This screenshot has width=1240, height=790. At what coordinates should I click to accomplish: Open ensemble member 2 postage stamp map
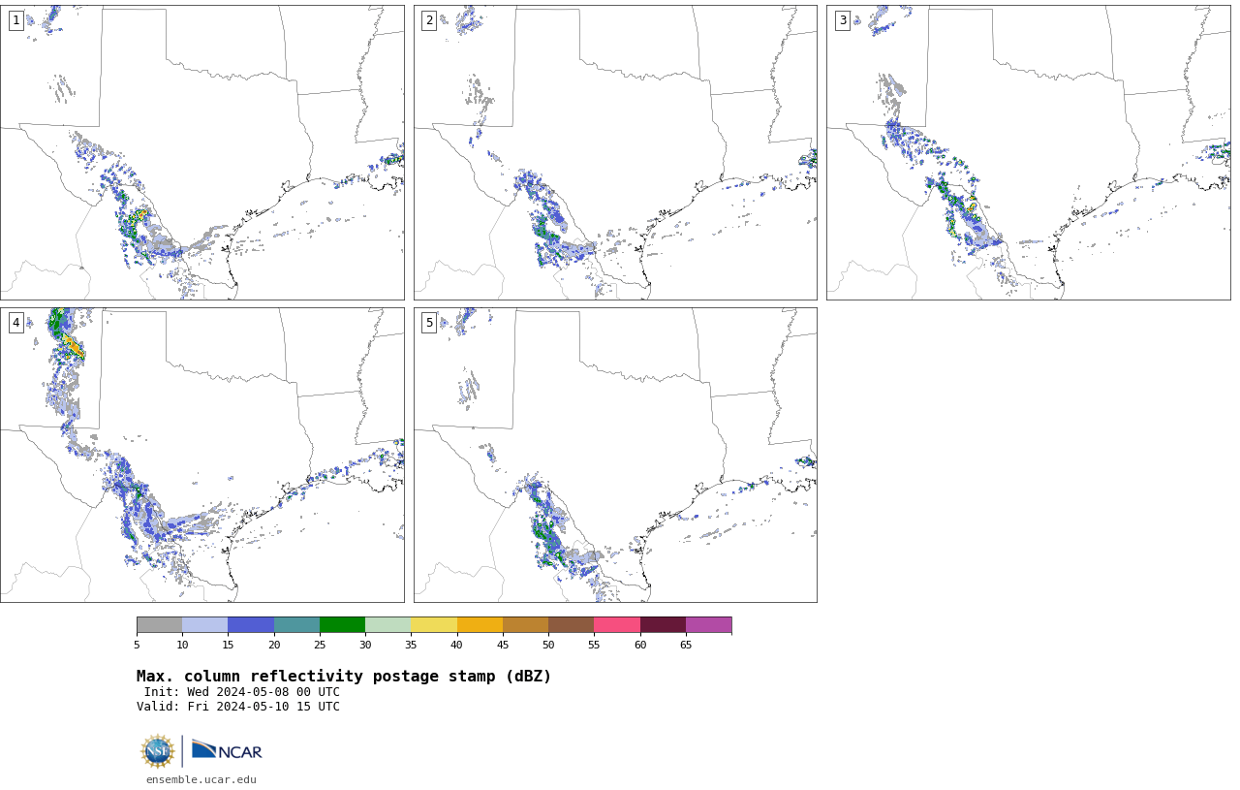point(615,152)
